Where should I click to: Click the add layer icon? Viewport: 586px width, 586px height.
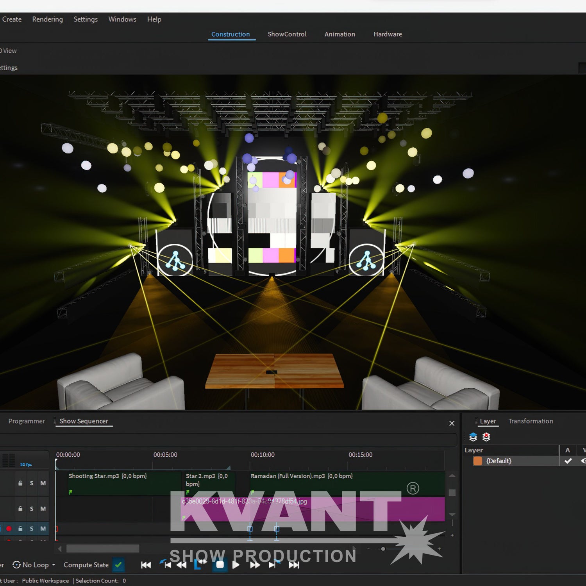(x=473, y=437)
